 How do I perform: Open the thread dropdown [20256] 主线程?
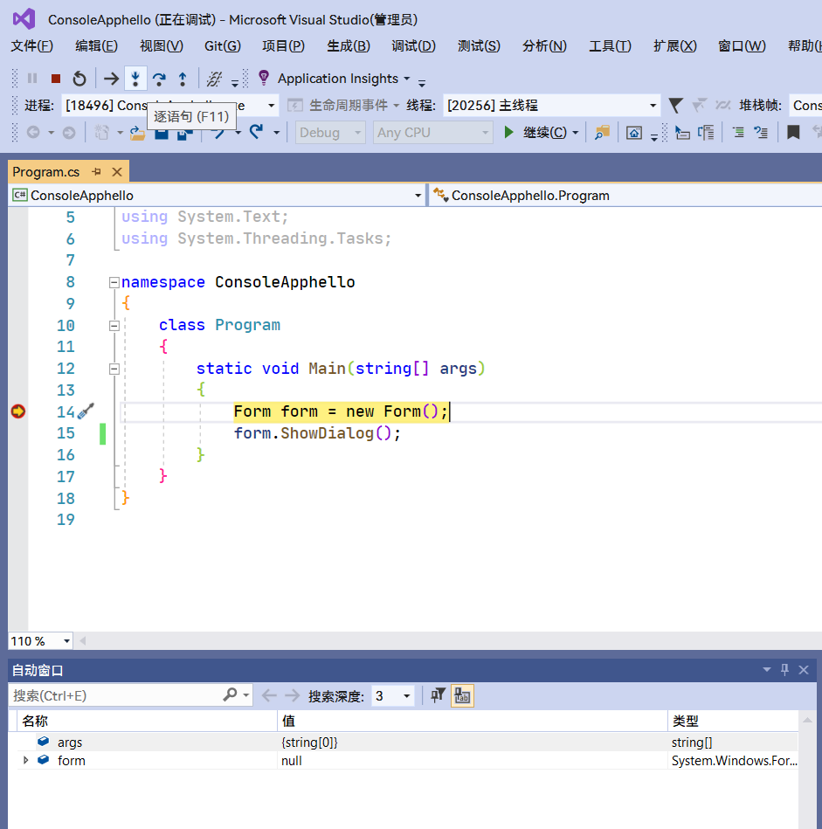tap(653, 105)
